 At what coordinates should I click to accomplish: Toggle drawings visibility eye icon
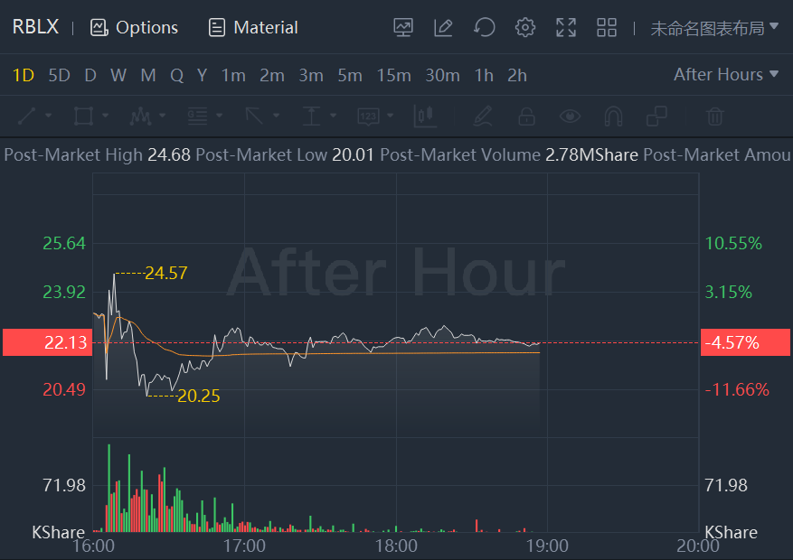[570, 116]
